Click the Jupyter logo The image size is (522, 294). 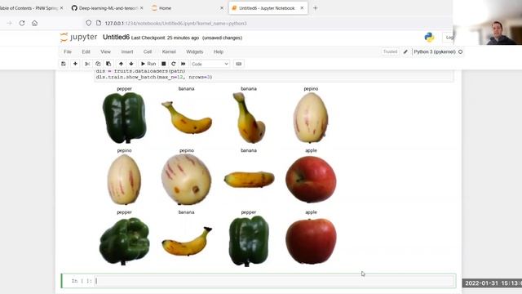pos(78,37)
